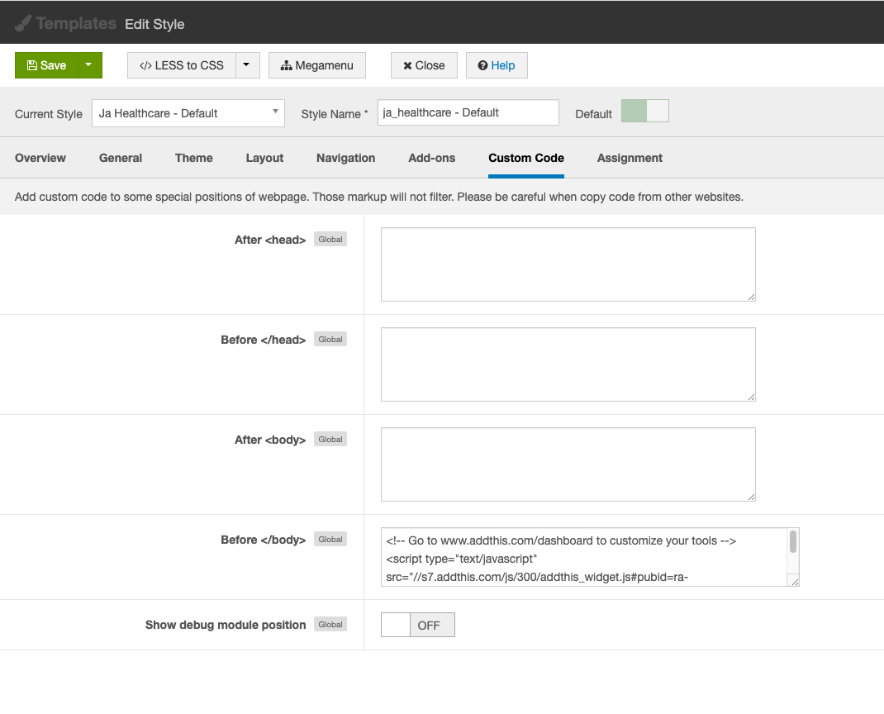Open the Add-ons tab

[x=431, y=158]
